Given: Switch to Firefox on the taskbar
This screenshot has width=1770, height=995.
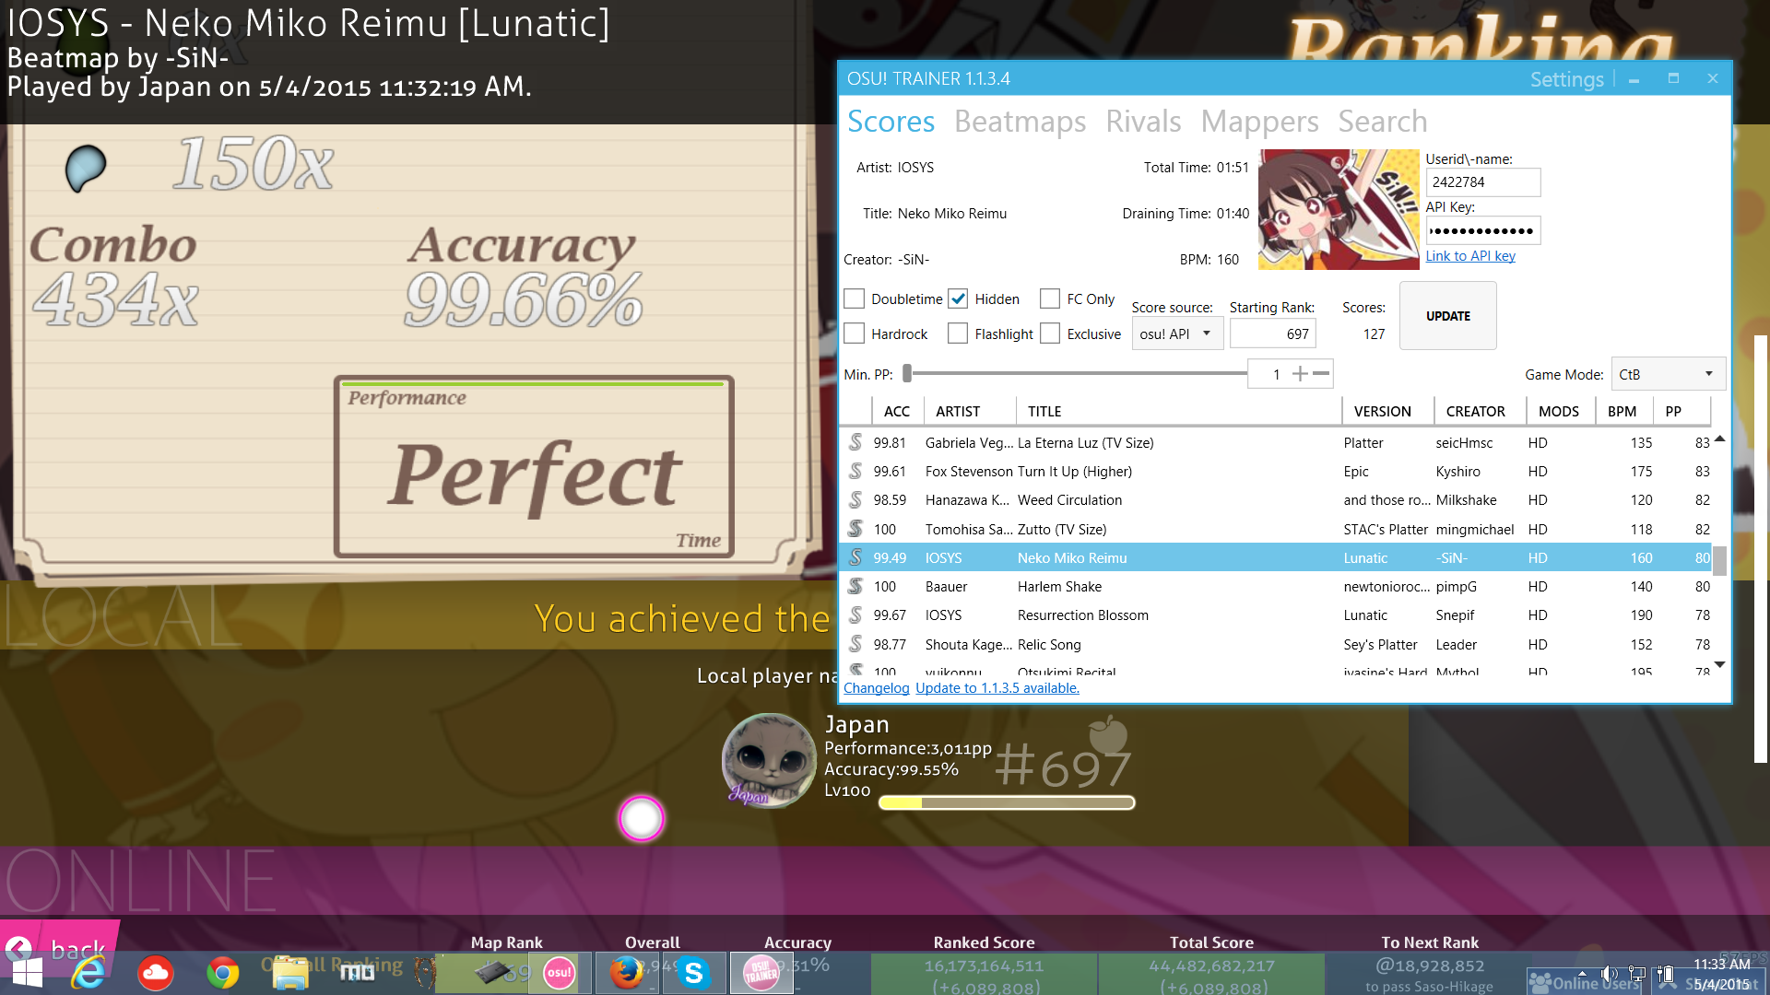Looking at the screenshot, I should pos(627,974).
